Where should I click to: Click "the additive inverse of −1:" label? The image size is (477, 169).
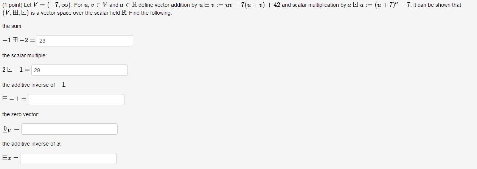(34, 85)
